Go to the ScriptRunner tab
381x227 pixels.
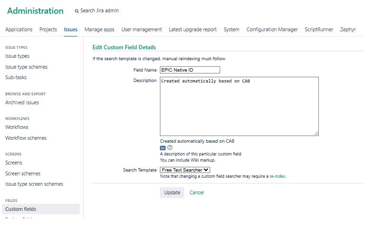point(319,29)
